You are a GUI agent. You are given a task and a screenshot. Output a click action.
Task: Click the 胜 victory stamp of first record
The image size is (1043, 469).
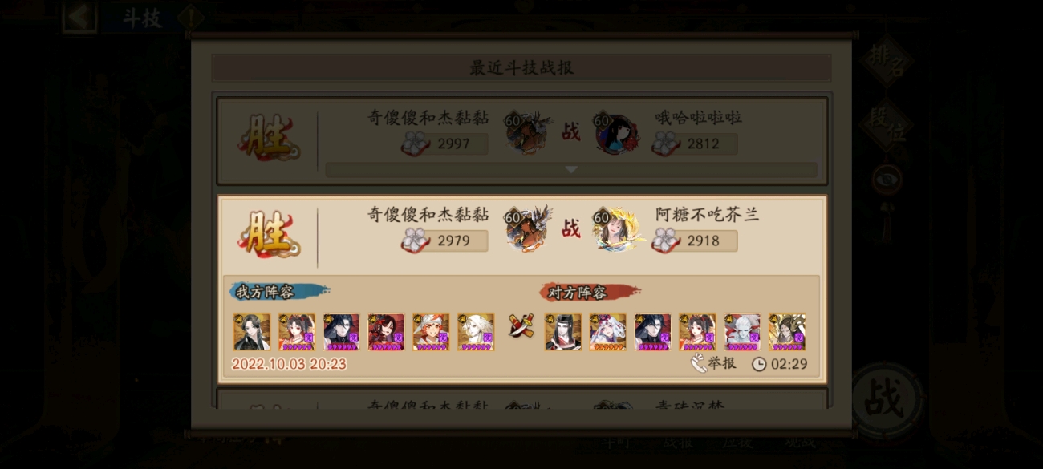point(270,137)
